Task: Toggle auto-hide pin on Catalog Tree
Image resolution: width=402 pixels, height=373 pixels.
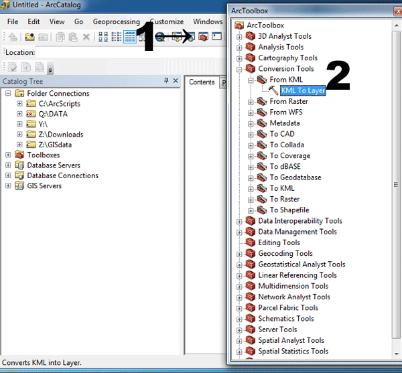Action: (x=166, y=81)
